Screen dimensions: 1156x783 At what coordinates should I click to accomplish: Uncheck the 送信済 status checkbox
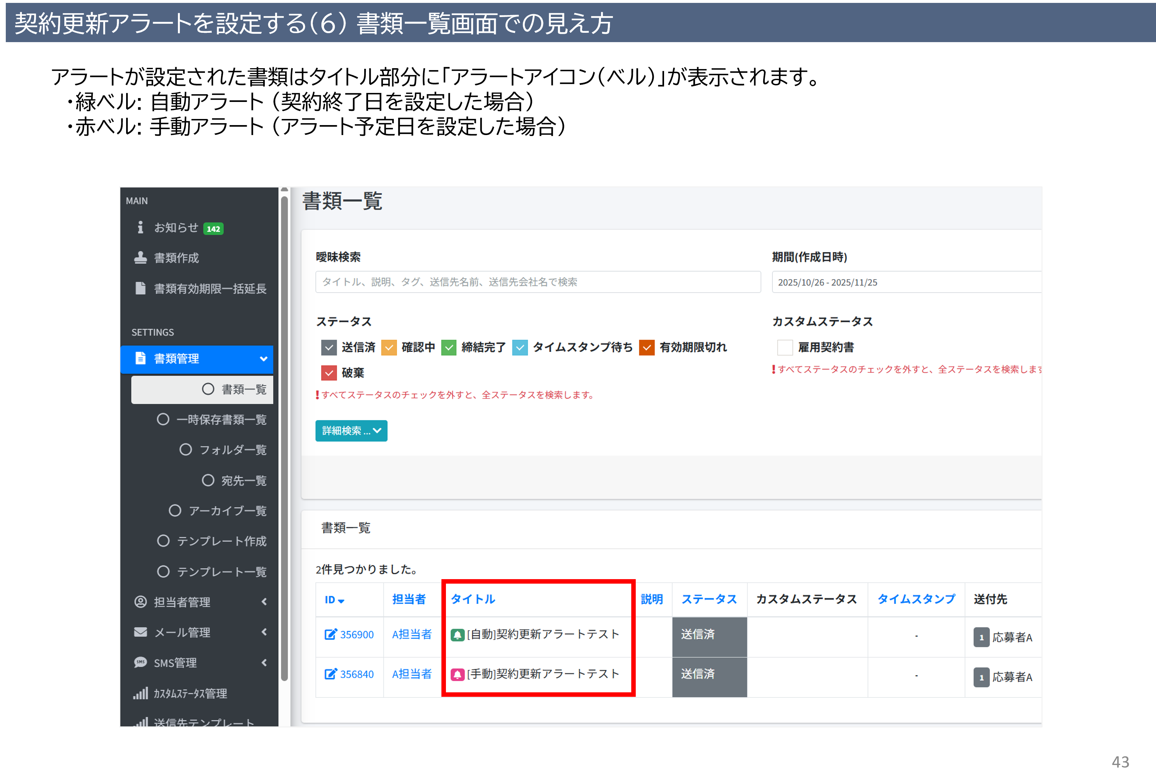click(329, 348)
